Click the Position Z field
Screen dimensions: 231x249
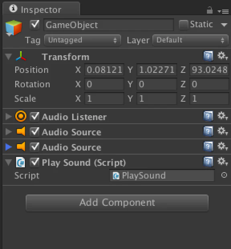209,70
